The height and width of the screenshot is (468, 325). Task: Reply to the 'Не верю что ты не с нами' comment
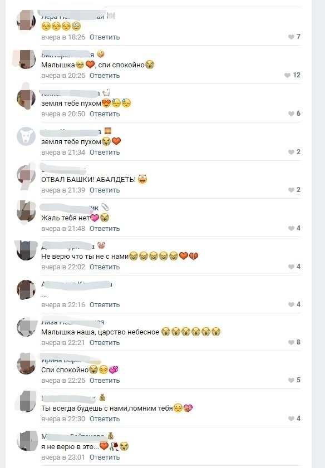(x=105, y=267)
